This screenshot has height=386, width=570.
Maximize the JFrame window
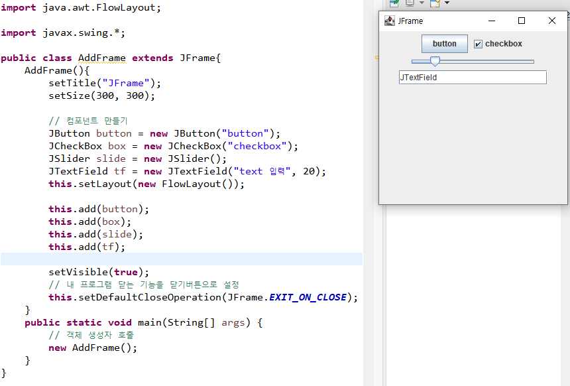point(522,21)
